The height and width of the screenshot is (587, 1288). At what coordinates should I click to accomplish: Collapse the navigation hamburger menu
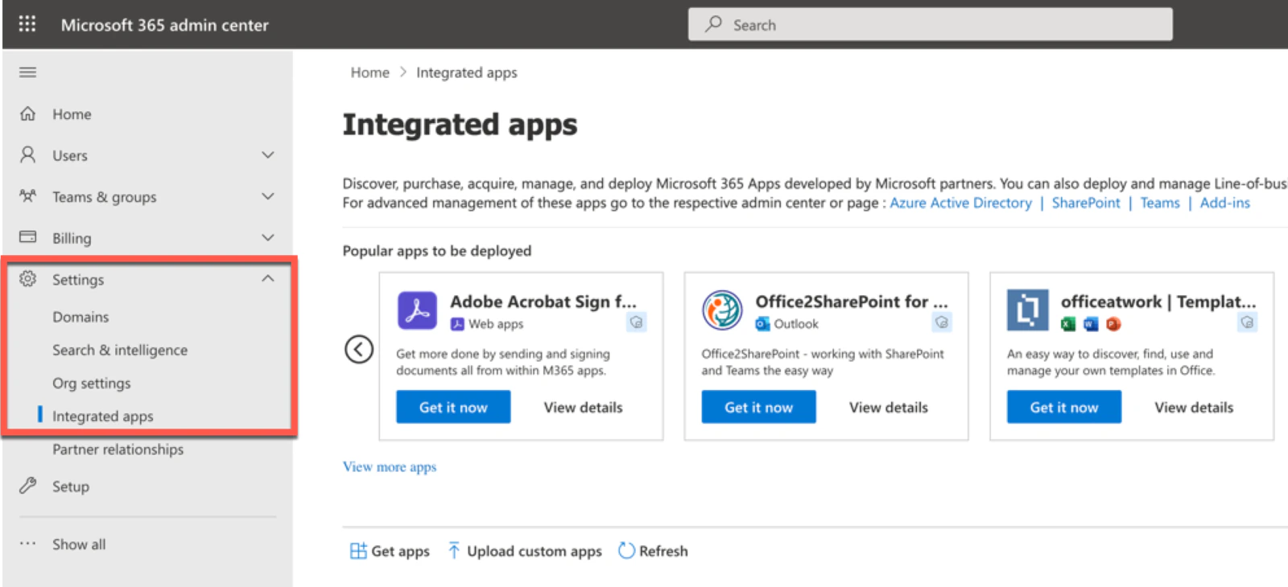[28, 72]
